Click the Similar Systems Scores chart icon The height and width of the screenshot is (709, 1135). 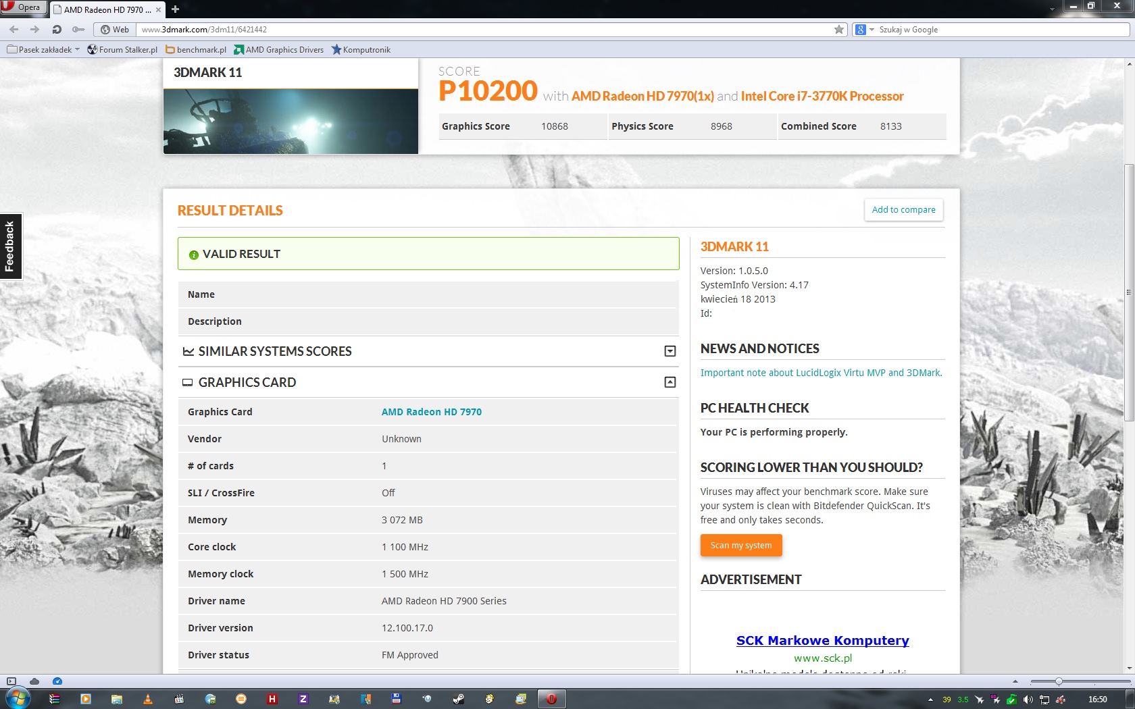click(x=188, y=351)
